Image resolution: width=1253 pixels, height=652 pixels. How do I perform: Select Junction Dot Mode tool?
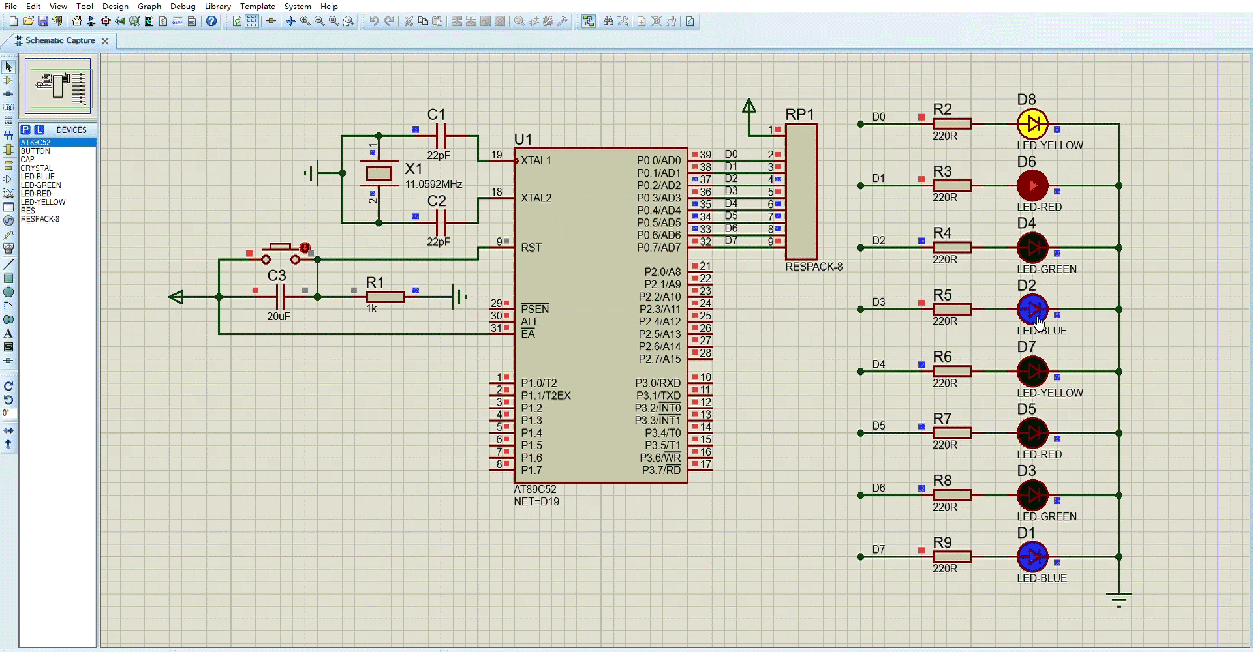point(8,94)
